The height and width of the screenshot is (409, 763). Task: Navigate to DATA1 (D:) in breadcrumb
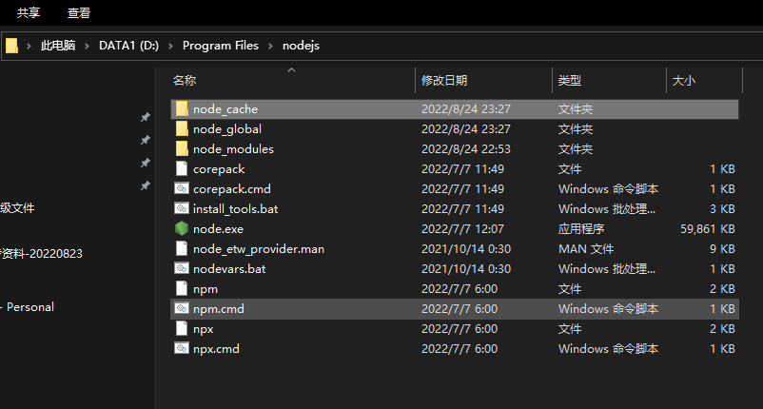pos(129,46)
